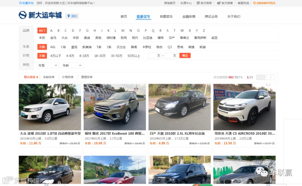
Task: Go to previous results page arrow
Action: pyautogui.click(x=261, y=77)
